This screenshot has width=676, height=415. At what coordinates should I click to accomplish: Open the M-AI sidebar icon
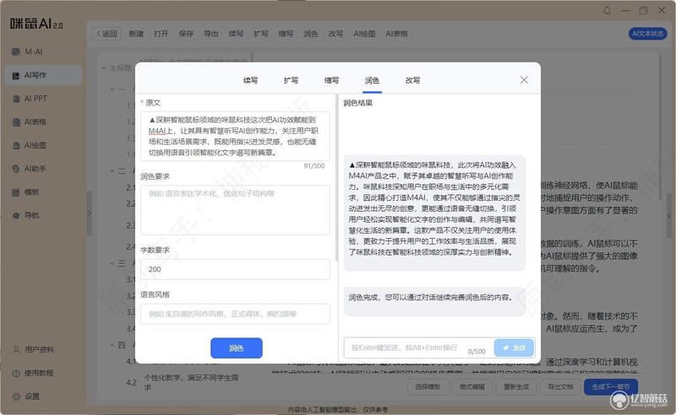pos(16,52)
